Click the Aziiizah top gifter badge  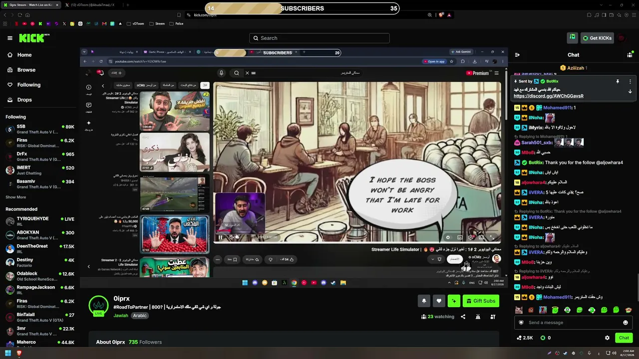click(x=574, y=68)
